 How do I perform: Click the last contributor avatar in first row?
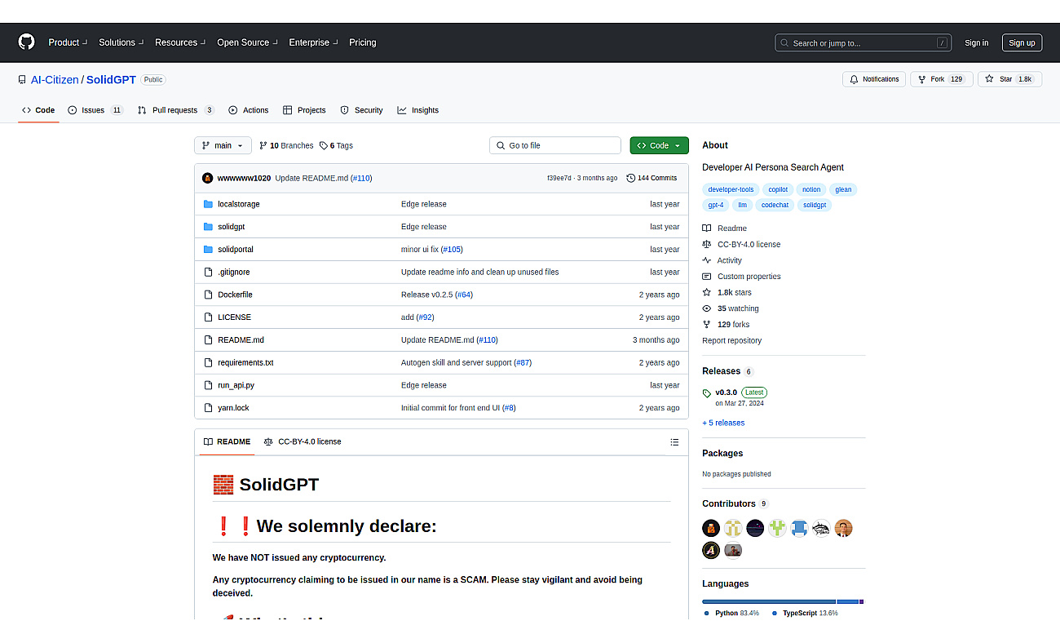tap(843, 528)
